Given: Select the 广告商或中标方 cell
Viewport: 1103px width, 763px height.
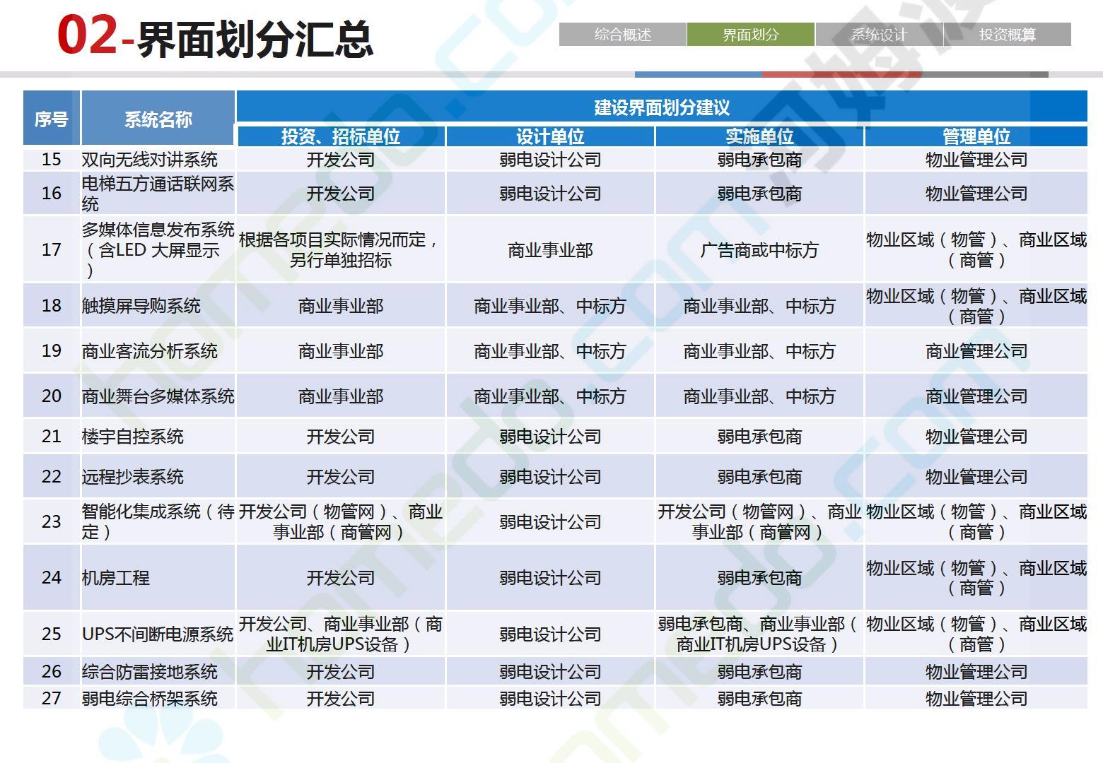Looking at the screenshot, I should [759, 249].
